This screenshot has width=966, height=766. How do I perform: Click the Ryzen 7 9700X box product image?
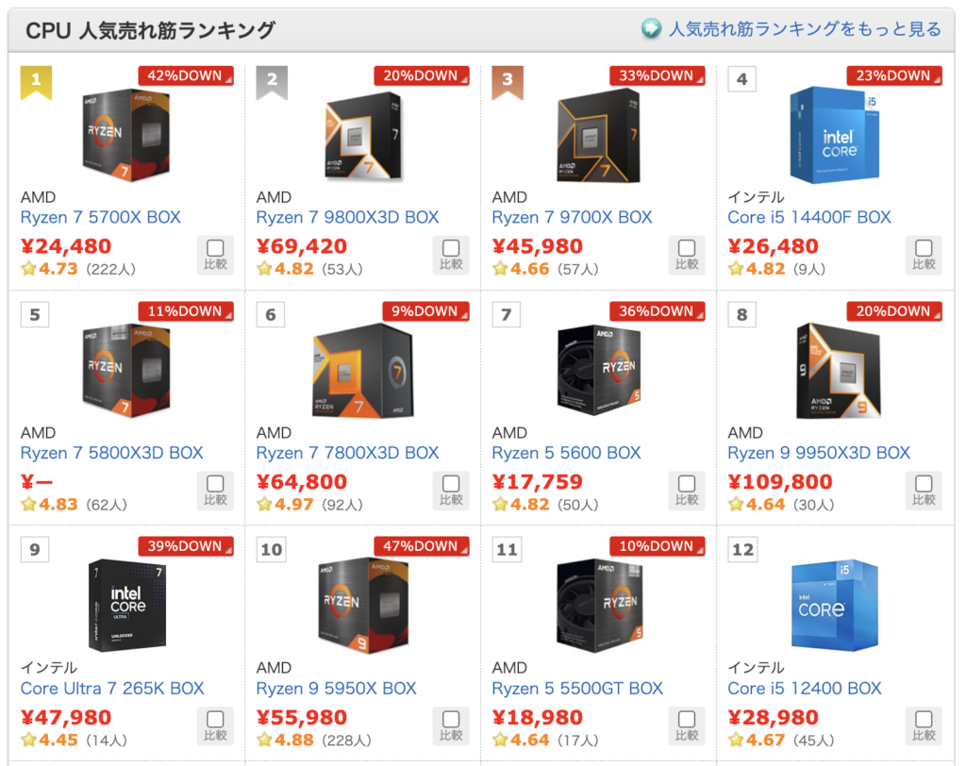(598, 136)
